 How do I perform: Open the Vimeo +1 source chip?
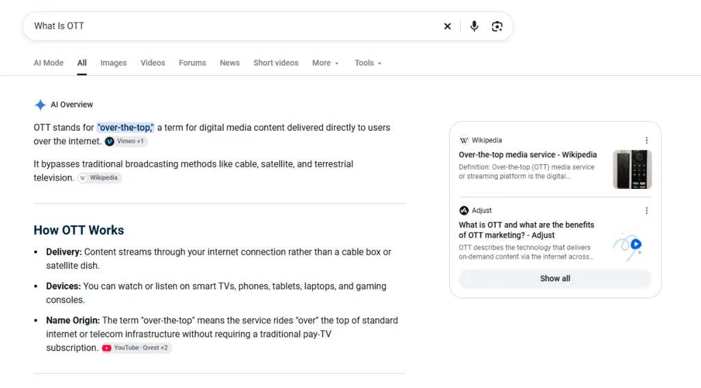point(127,141)
